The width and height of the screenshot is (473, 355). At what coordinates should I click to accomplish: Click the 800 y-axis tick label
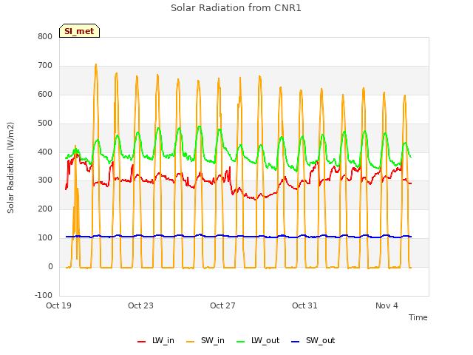pyautogui.click(x=45, y=36)
